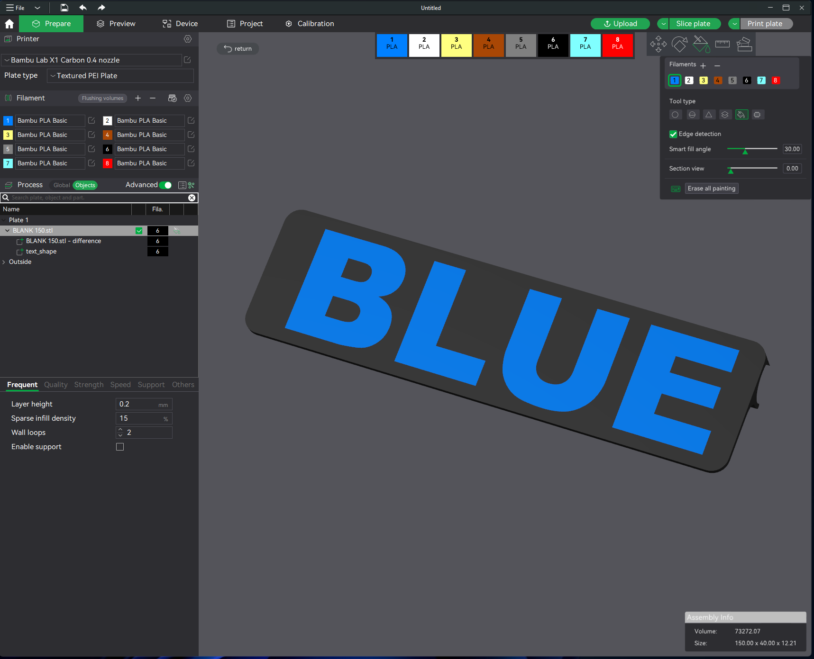The height and width of the screenshot is (659, 814).
Task: Open printer settings gear icon
Action: [x=188, y=39]
